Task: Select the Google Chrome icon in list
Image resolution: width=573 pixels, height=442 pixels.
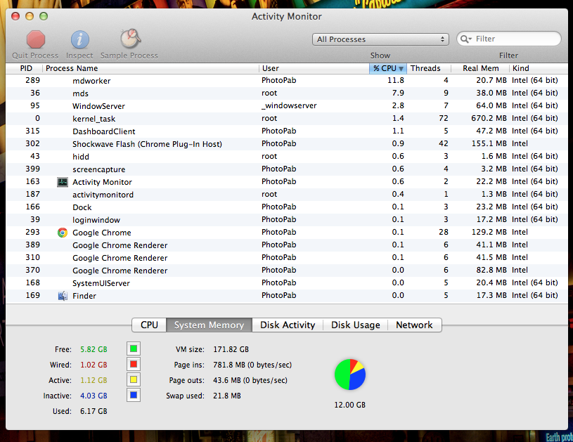Action: 63,233
